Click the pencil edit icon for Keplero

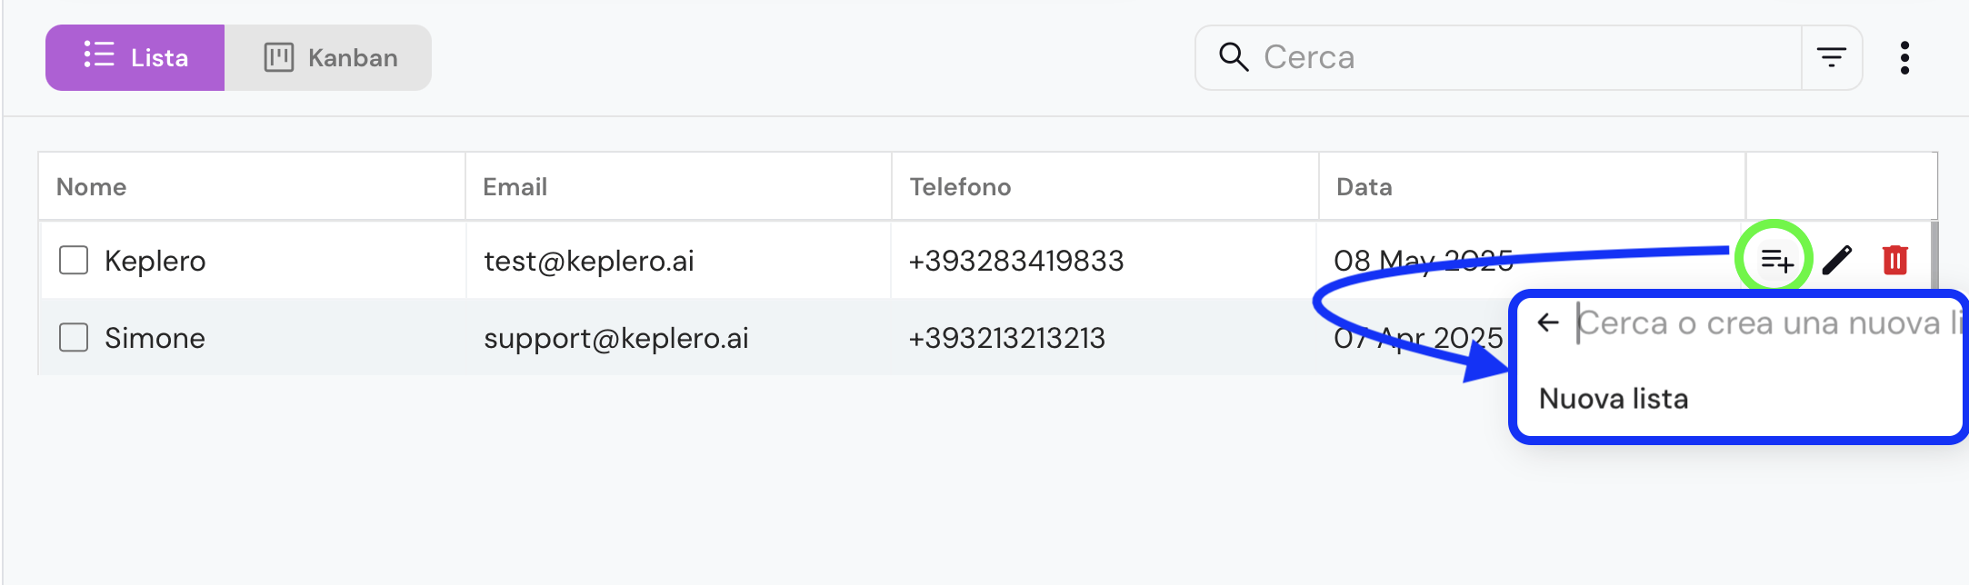tap(1837, 261)
